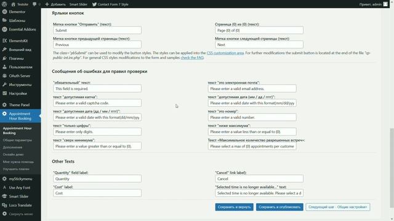Click the Cancel link label input
The image size is (394, 221).
(259, 179)
